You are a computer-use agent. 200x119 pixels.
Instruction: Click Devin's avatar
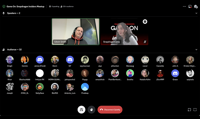pos(55,59)
